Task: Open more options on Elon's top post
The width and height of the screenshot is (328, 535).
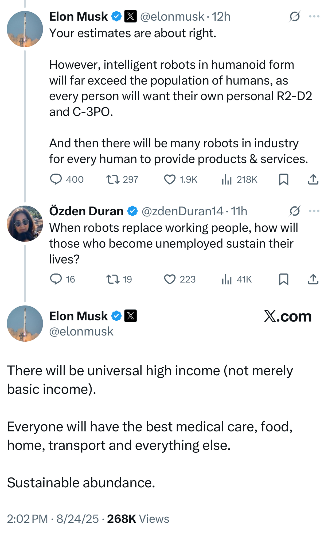Action: pyautogui.click(x=314, y=17)
